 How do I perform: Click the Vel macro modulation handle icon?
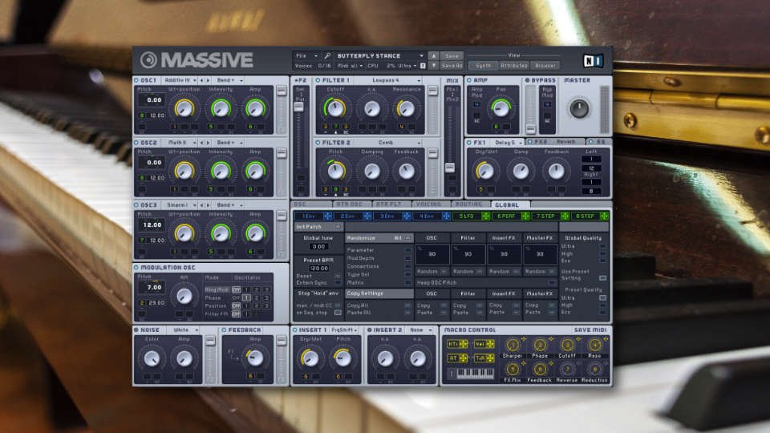489,344
